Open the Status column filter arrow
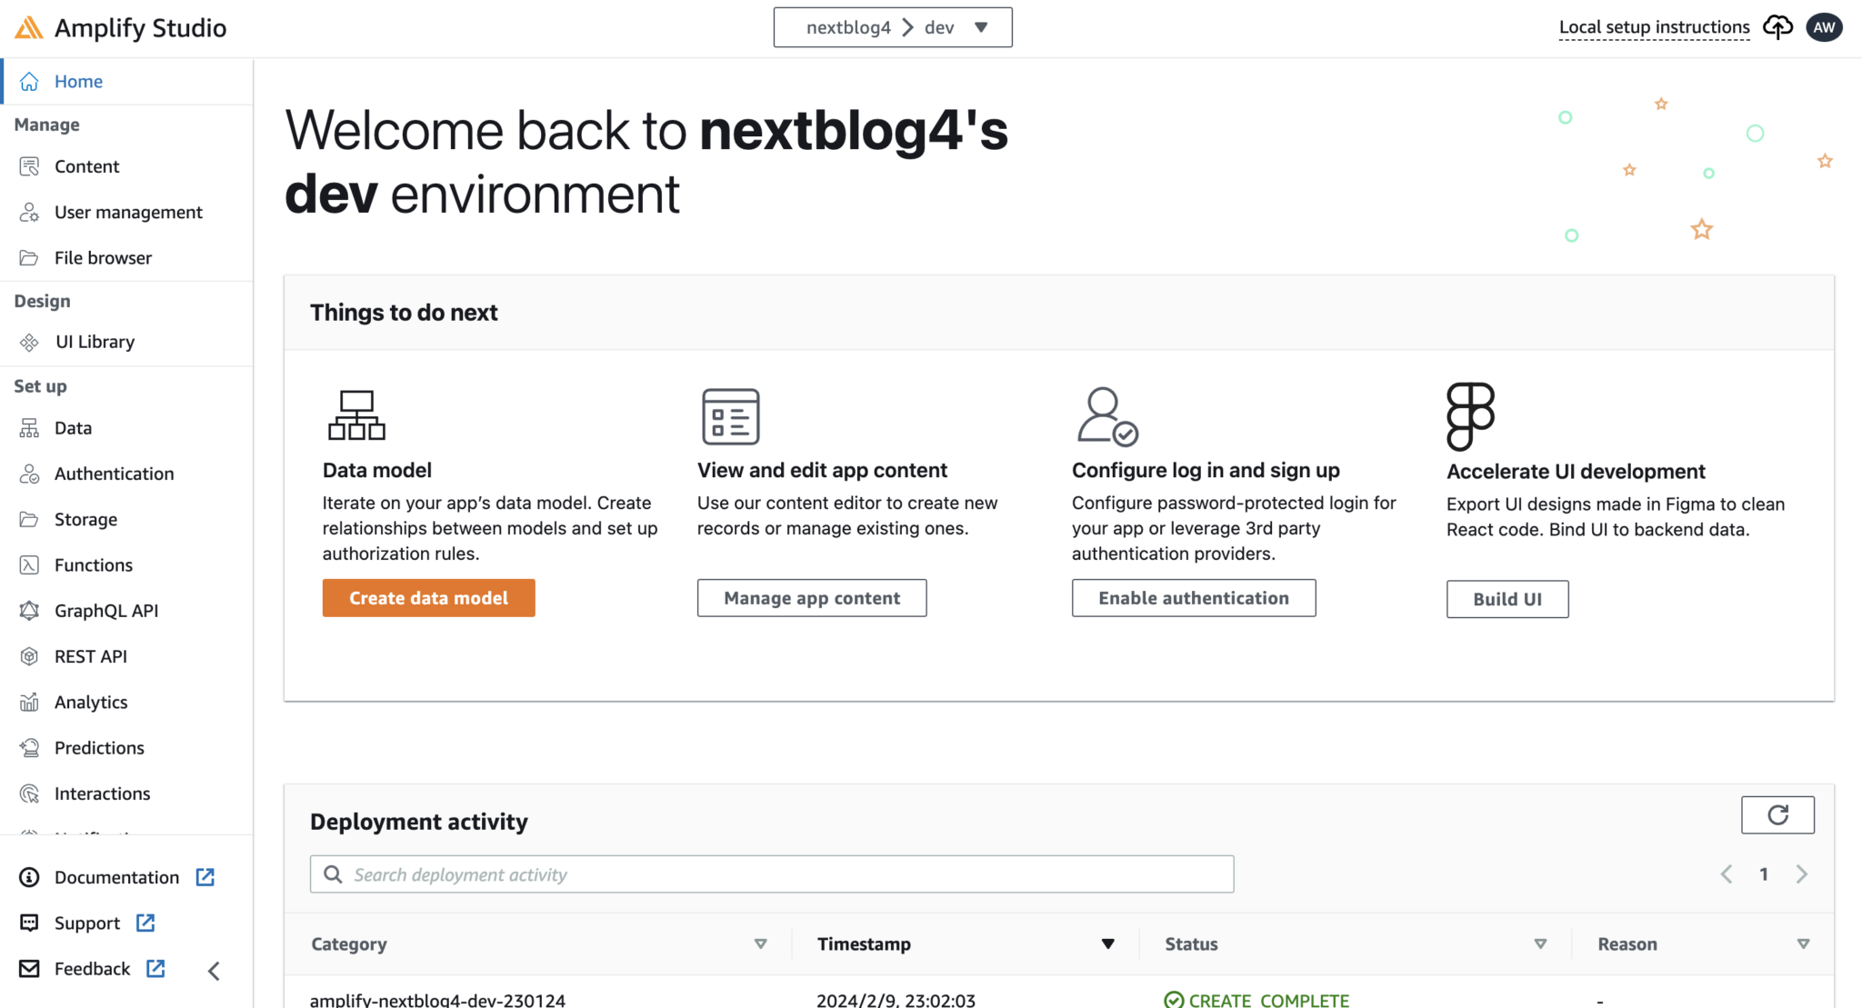 [1540, 944]
